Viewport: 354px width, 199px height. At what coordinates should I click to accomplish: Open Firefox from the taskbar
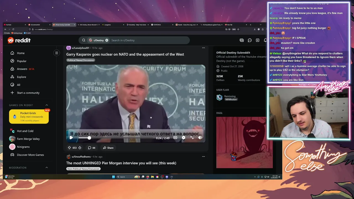click(148, 177)
